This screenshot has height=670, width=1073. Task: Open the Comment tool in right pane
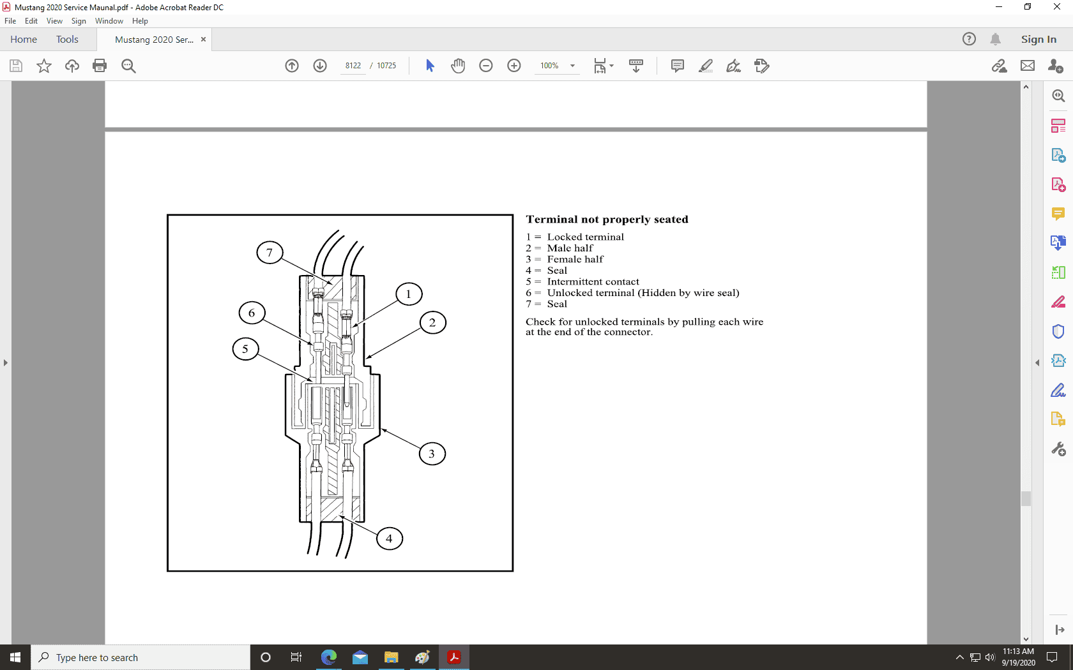(x=1058, y=214)
